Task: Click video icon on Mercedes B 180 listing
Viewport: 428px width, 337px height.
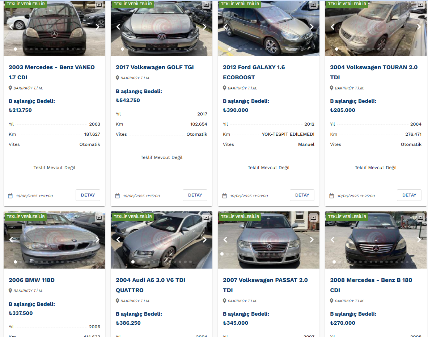Action: click(420, 218)
